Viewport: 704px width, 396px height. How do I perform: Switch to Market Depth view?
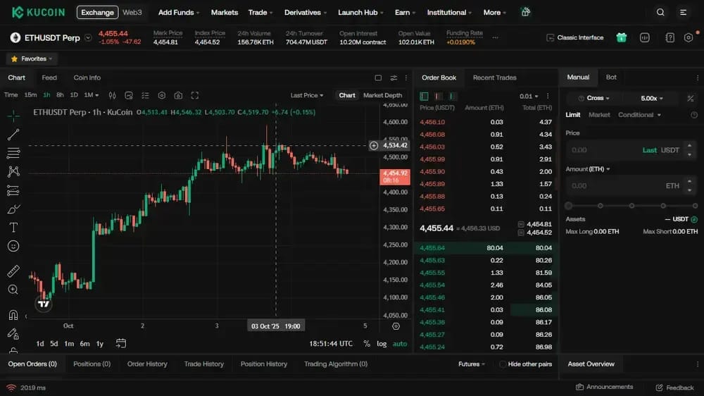382,95
